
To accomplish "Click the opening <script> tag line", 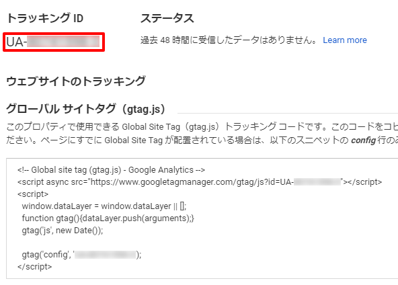I will click(33, 194).
